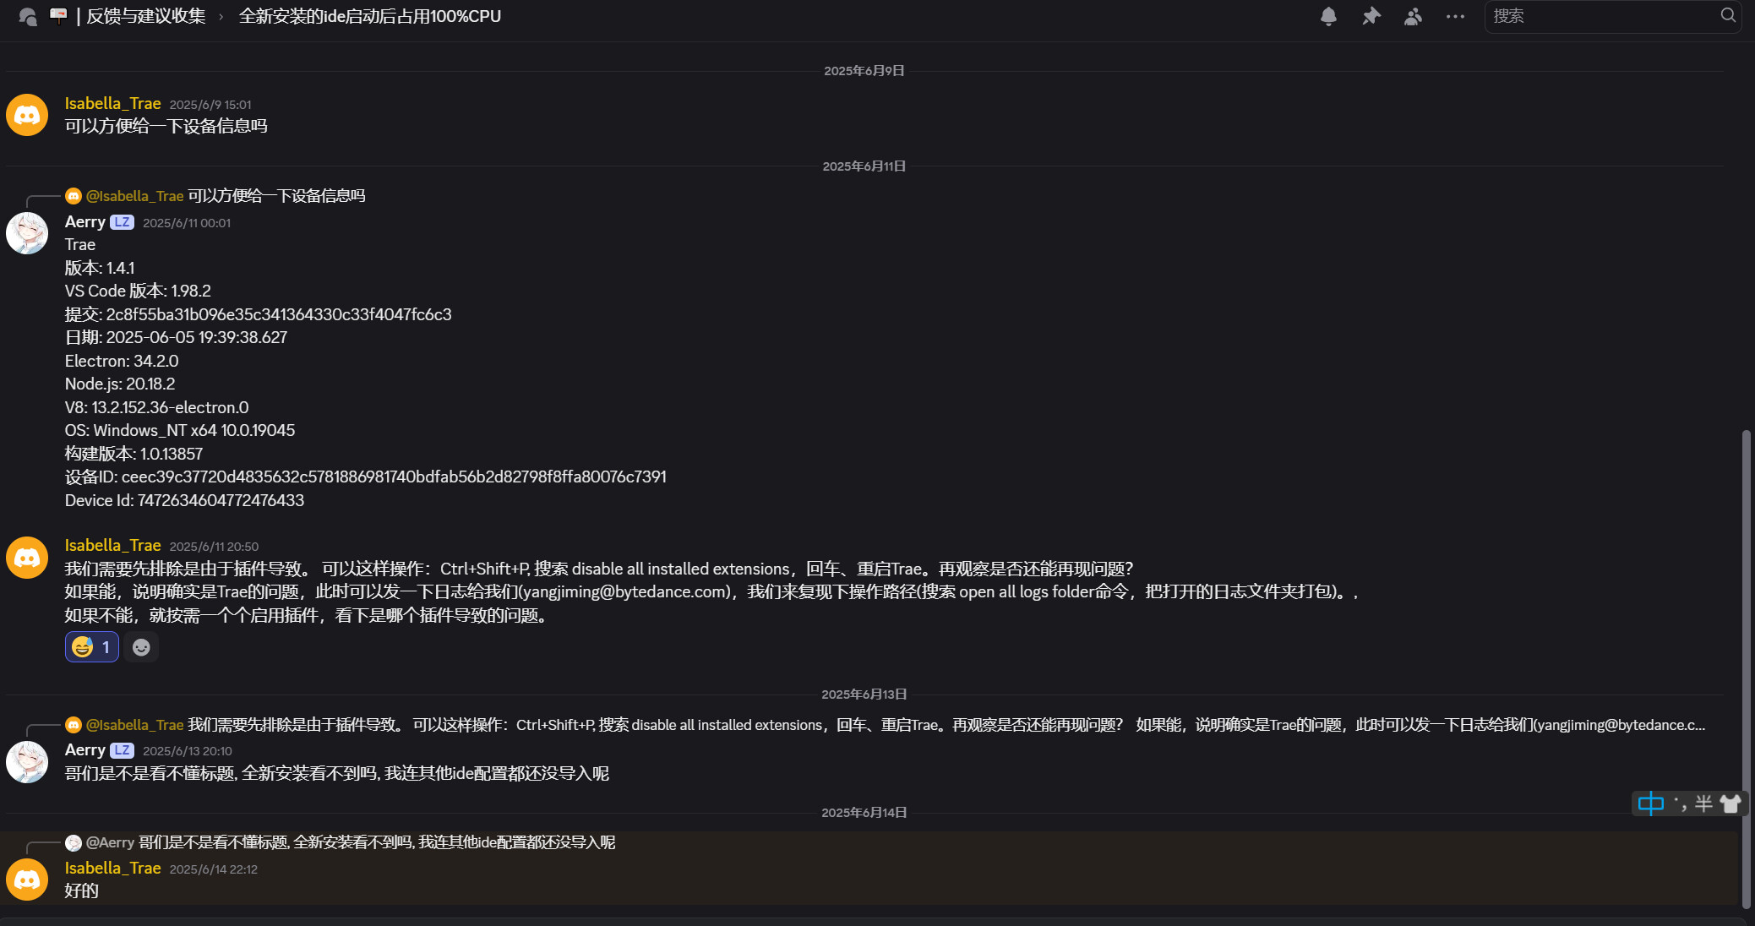This screenshot has width=1755, height=926.
Task: Click the 日期: 2025-06-05 19:39:38.627 line
Action: pos(177,337)
